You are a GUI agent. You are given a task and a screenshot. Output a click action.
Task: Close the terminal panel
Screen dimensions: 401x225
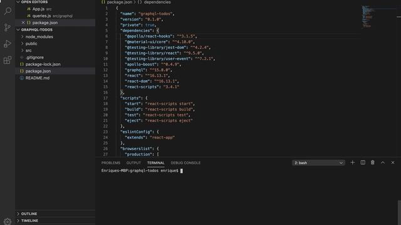pos(393,162)
